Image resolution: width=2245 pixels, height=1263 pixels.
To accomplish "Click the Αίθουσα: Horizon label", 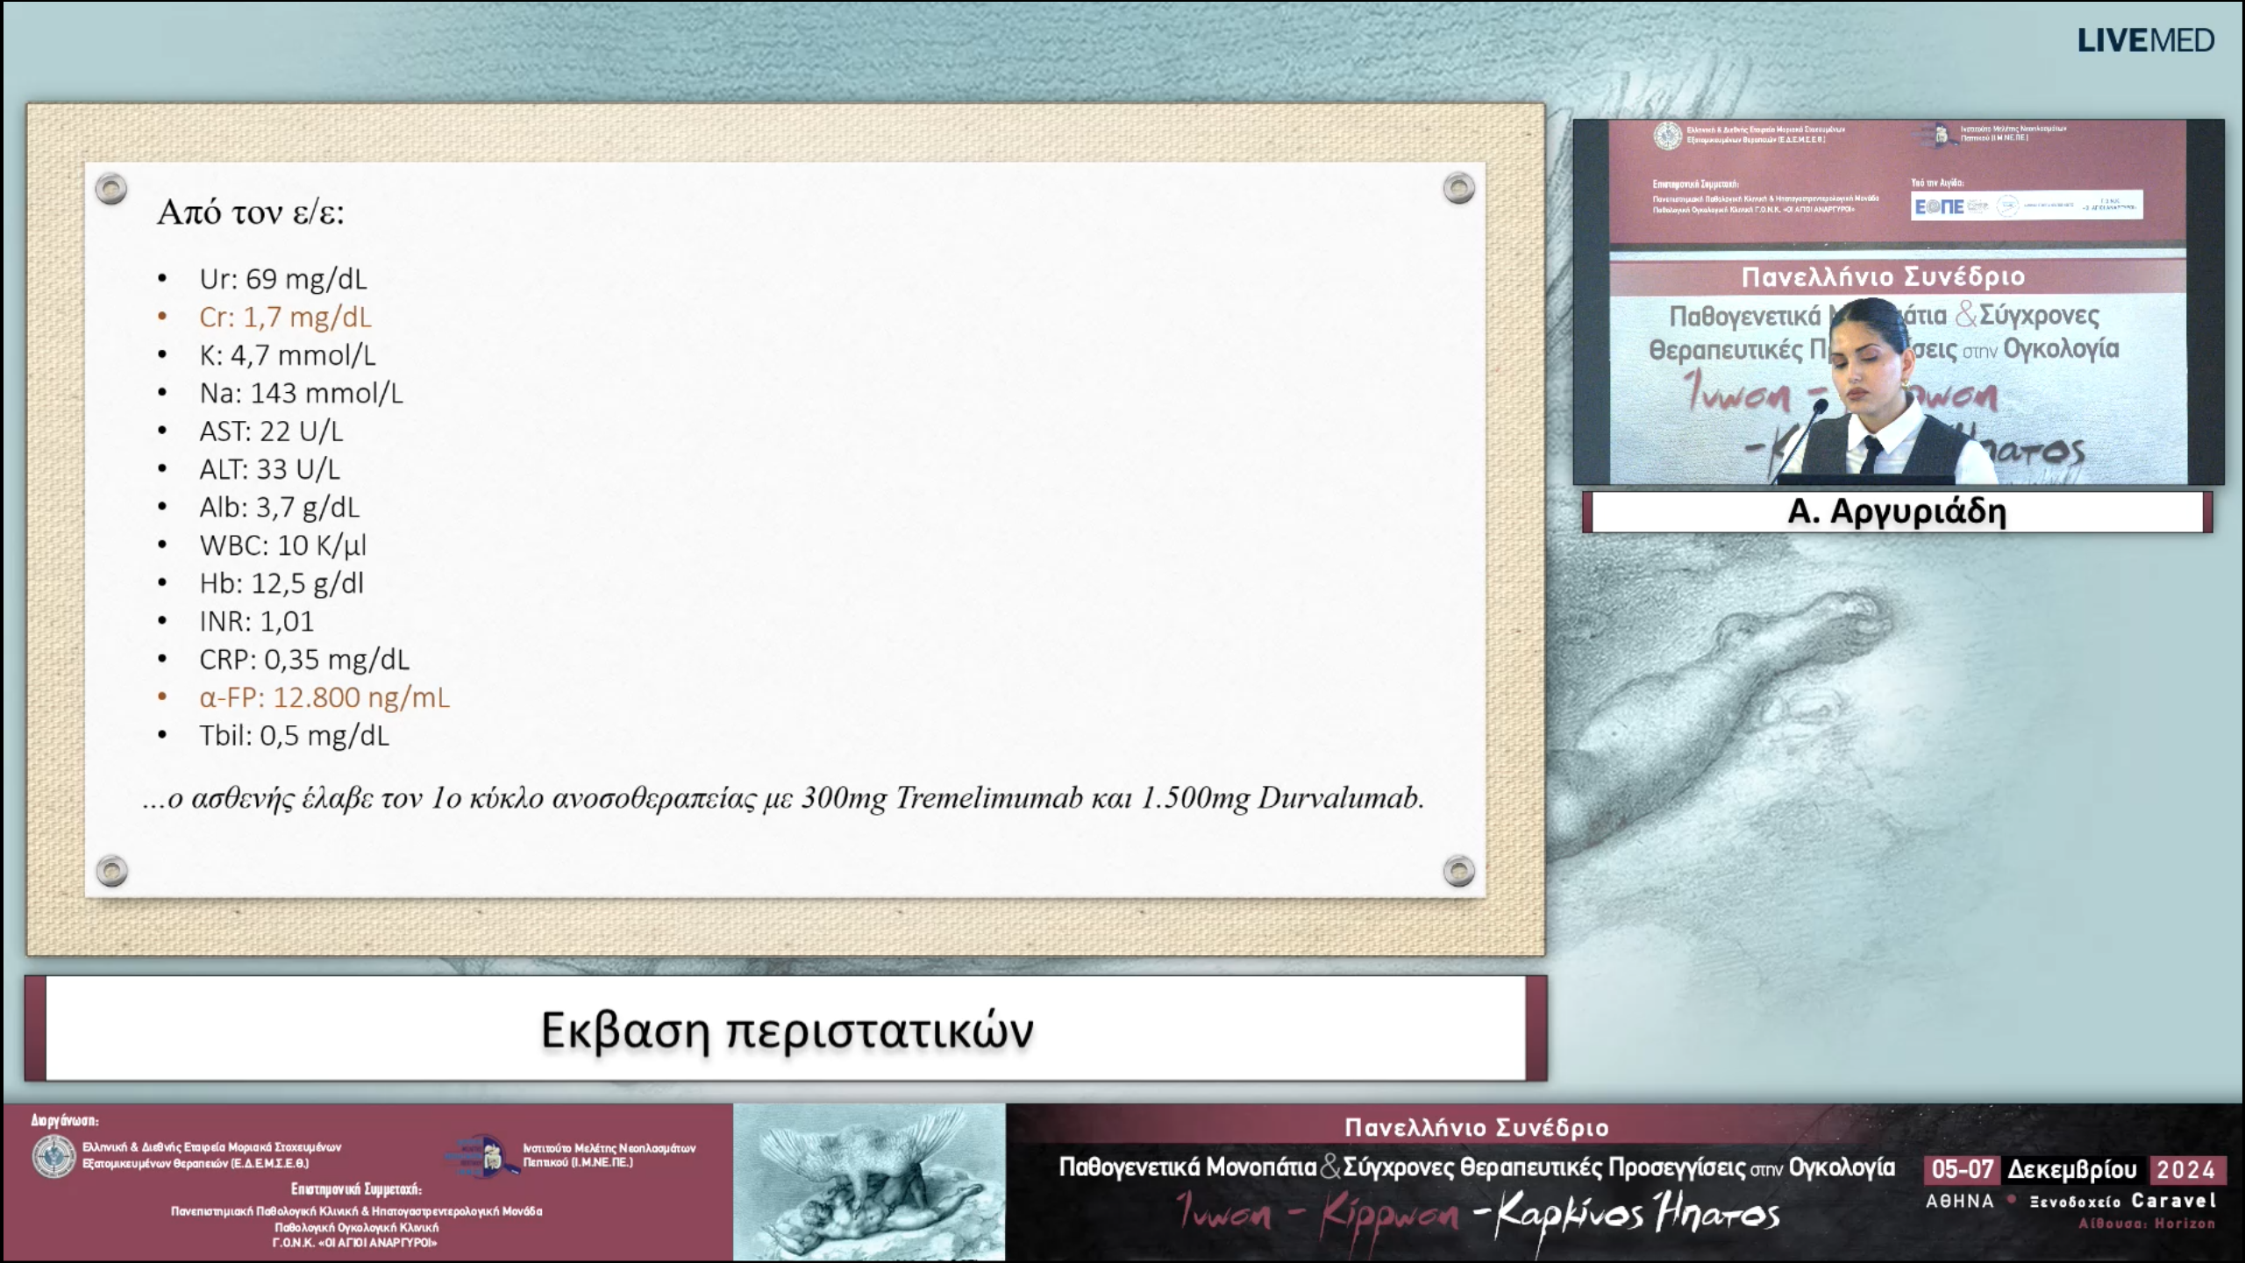I will 2146,1224.
